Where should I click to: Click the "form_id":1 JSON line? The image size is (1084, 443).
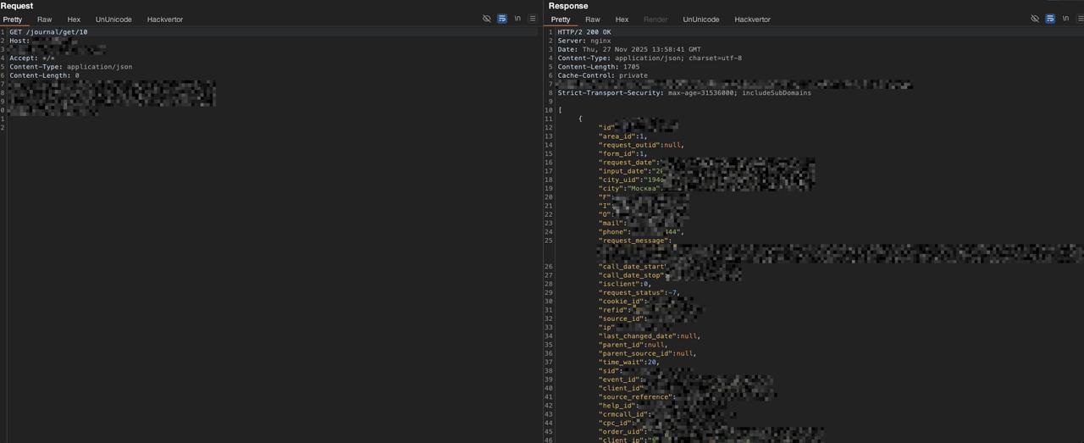622,154
